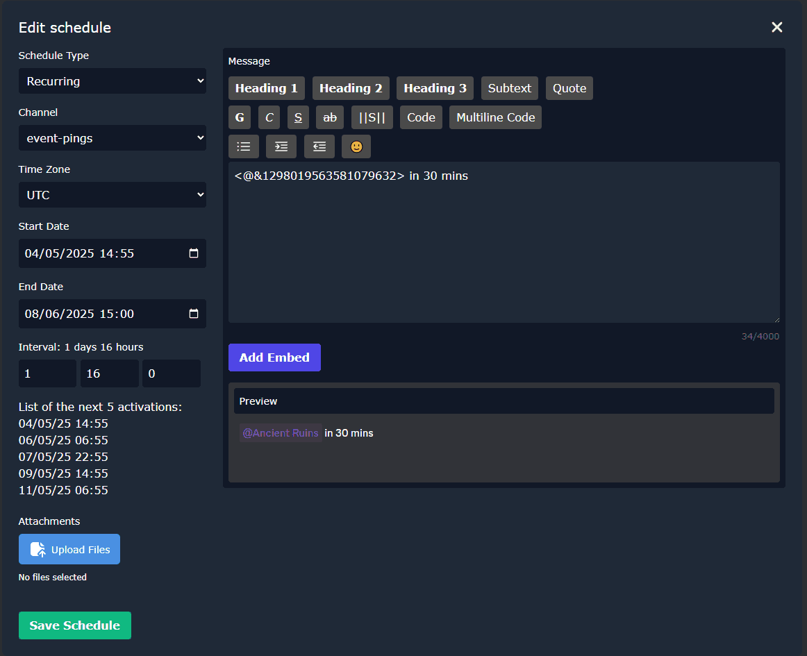Insert Heading 1 formatting
Viewport: 807px width, 656px height.
tap(266, 88)
